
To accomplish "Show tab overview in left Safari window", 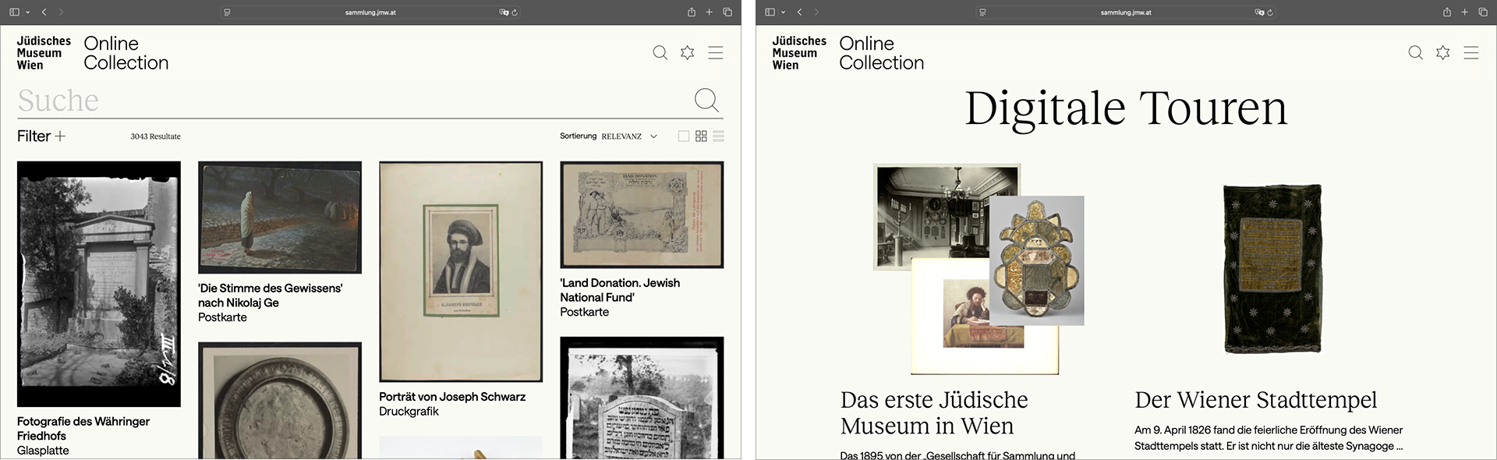I will (x=727, y=12).
